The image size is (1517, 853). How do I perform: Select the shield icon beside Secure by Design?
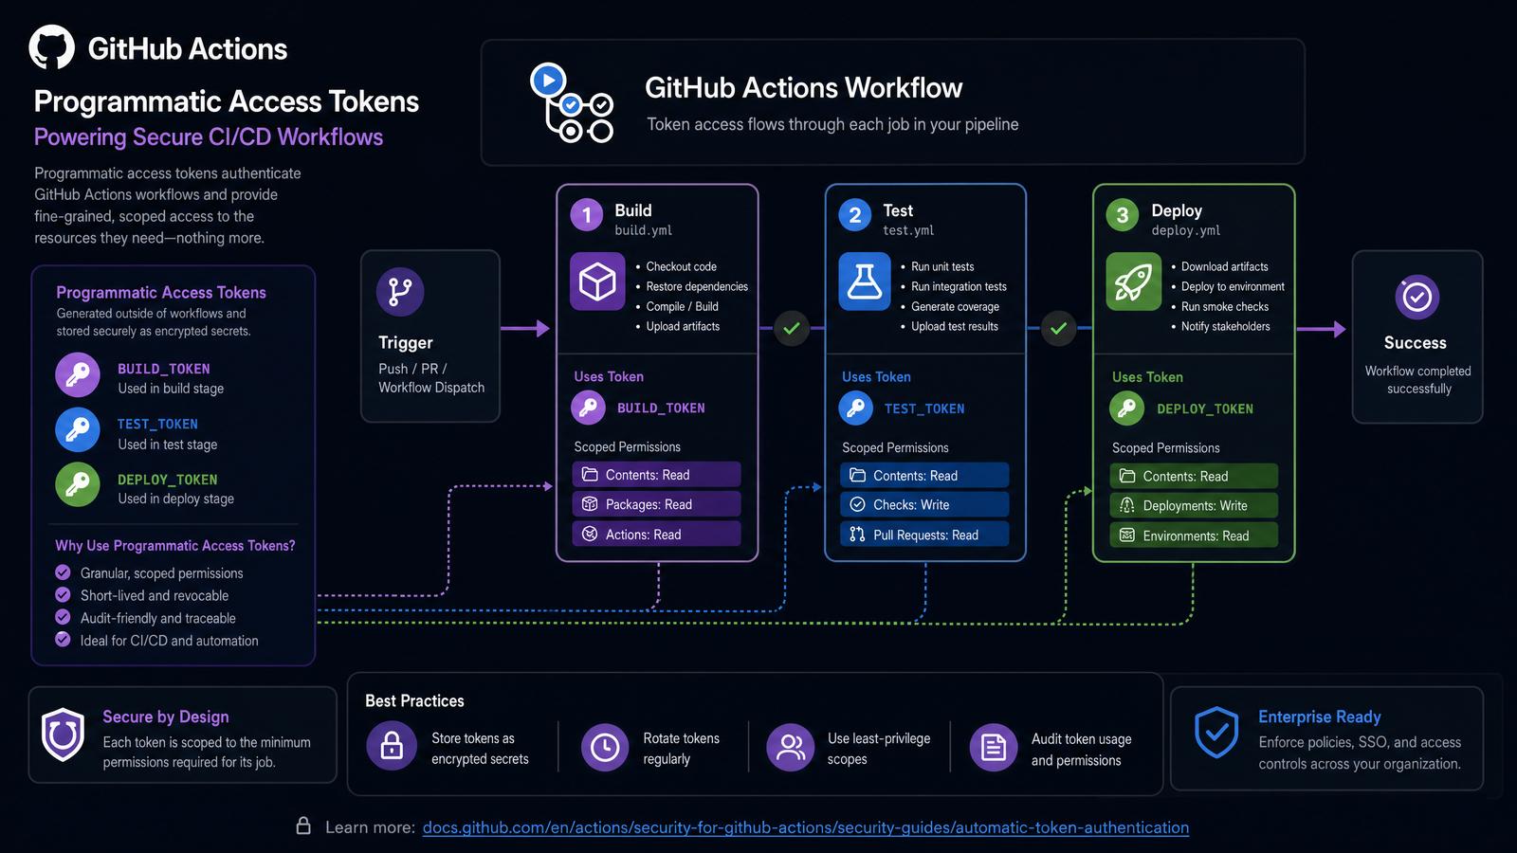click(64, 735)
